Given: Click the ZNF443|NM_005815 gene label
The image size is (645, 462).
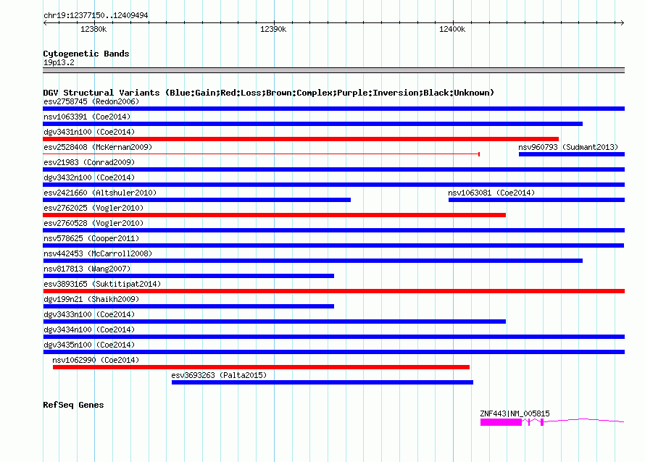Looking at the screenshot, I should point(515,413).
